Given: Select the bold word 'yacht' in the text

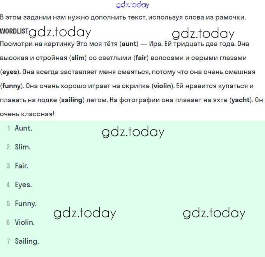Looking at the screenshot, I should point(240,100).
